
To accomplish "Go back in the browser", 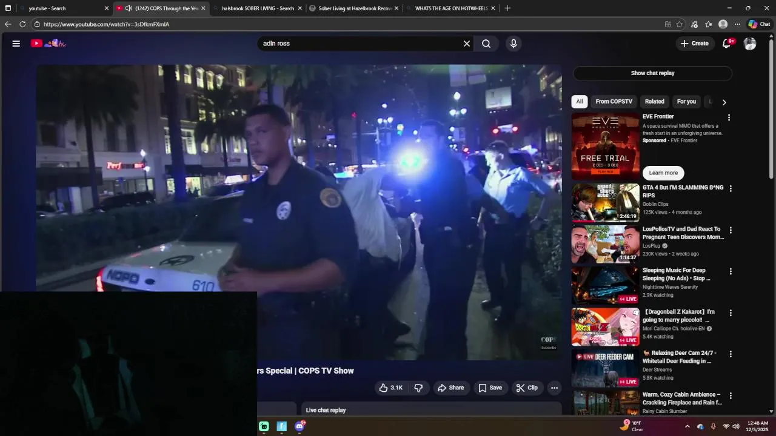I will click(8, 24).
